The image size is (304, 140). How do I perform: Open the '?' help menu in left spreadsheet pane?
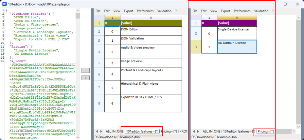pyautogui.click(x=176, y=11)
